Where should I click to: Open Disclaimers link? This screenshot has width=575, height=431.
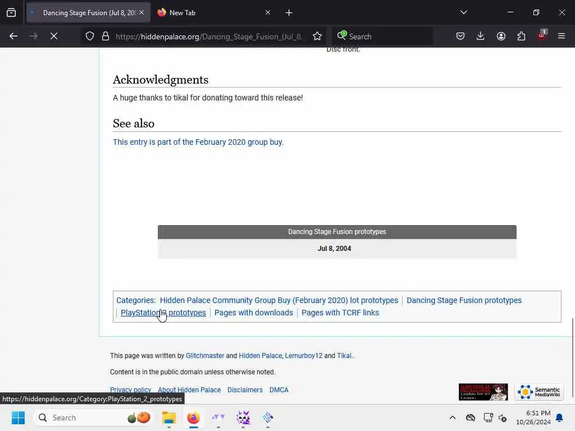(x=245, y=390)
